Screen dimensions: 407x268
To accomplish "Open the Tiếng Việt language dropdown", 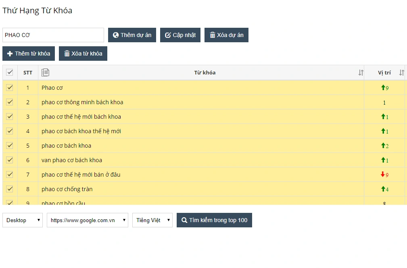I will tap(152, 220).
